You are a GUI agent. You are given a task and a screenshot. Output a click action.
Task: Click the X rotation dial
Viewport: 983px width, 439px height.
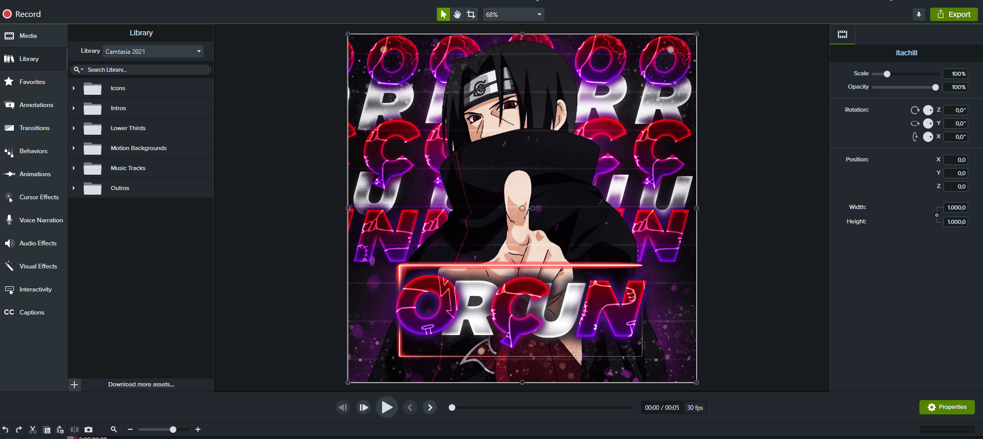[928, 137]
